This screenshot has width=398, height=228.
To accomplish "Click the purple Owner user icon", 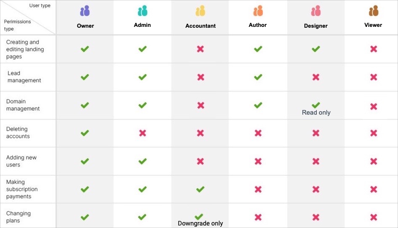I will (85, 11).
